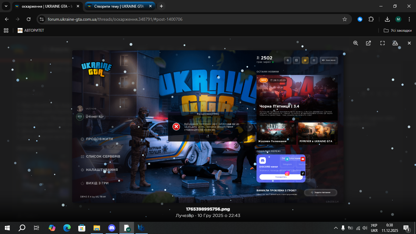The width and height of the screenshot is (416, 234).
Task: Open Microsoft Store from the taskbar
Action: (x=82, y=228)
